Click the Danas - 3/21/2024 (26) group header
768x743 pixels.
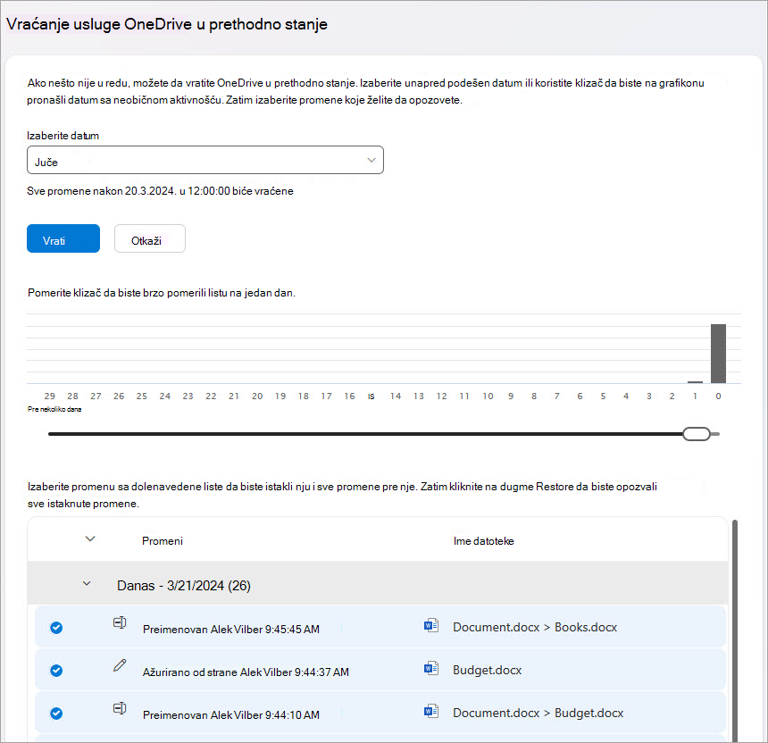pos(378,583)
